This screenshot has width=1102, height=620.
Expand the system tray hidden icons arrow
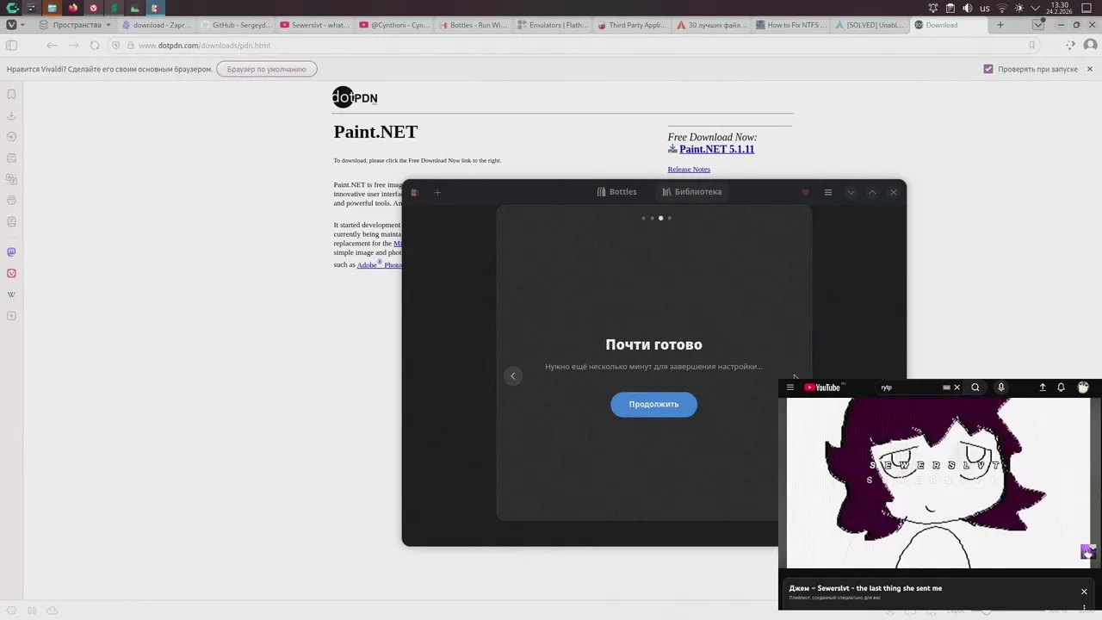coord(1036,8)
